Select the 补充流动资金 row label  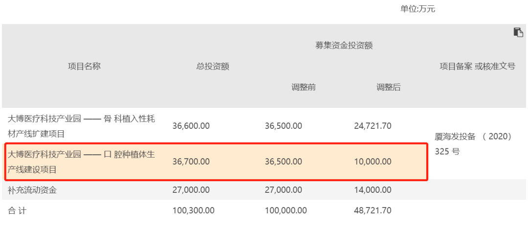pos(32,190)
